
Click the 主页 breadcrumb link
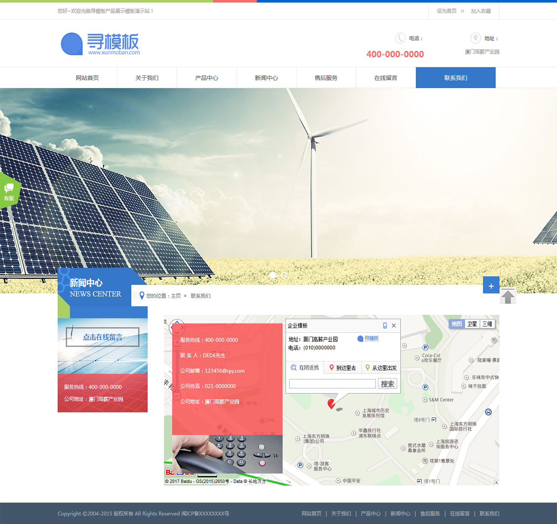point(176,296)
